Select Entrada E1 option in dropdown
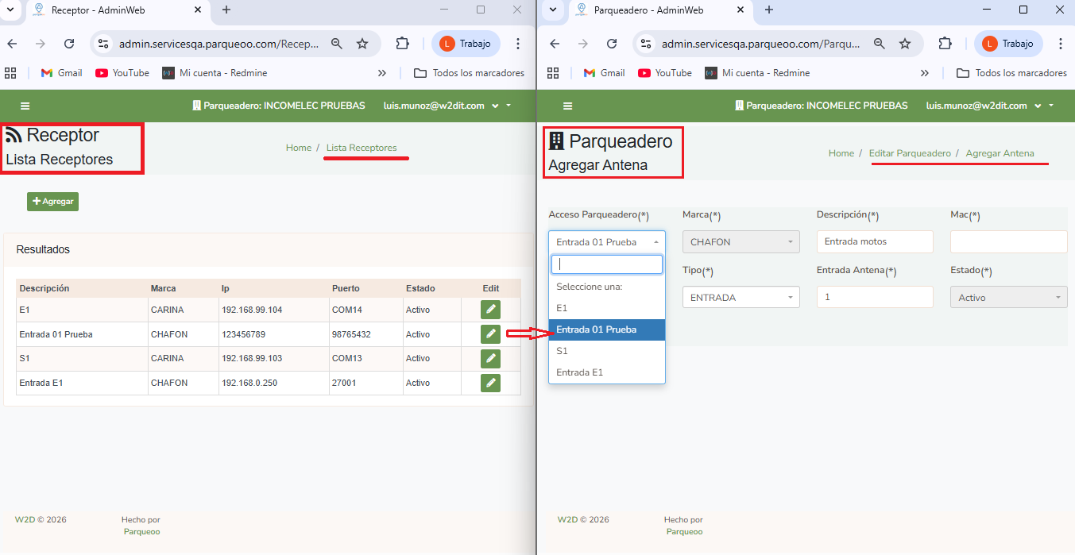 (579, 372)
